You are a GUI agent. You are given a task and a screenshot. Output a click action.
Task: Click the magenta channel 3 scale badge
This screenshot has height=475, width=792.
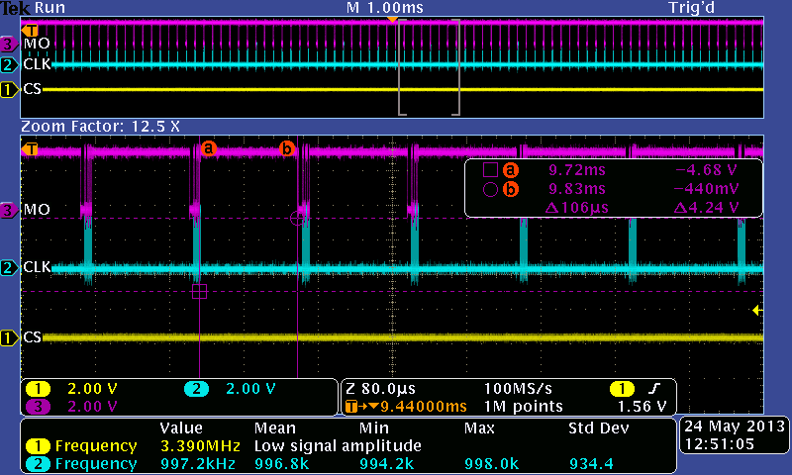38,407
